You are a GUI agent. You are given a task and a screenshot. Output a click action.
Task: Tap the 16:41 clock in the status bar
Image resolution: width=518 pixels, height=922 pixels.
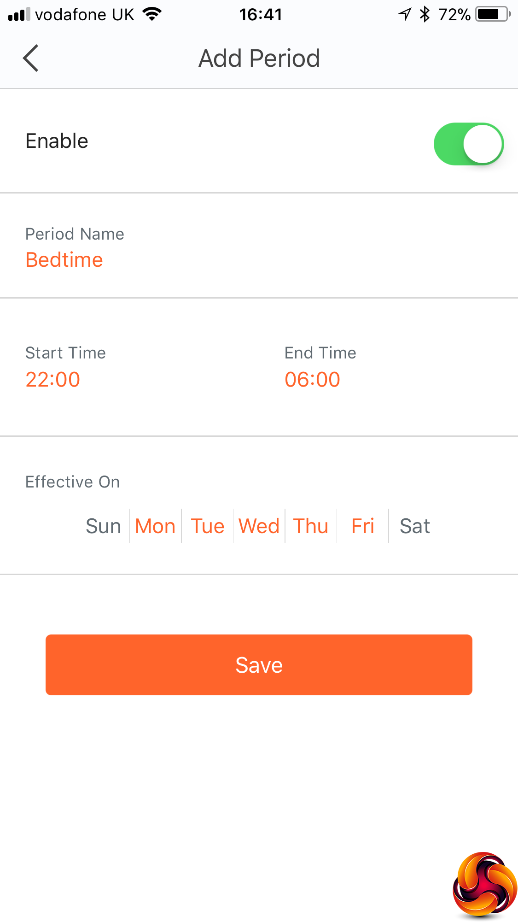click(x=260, y=14)
